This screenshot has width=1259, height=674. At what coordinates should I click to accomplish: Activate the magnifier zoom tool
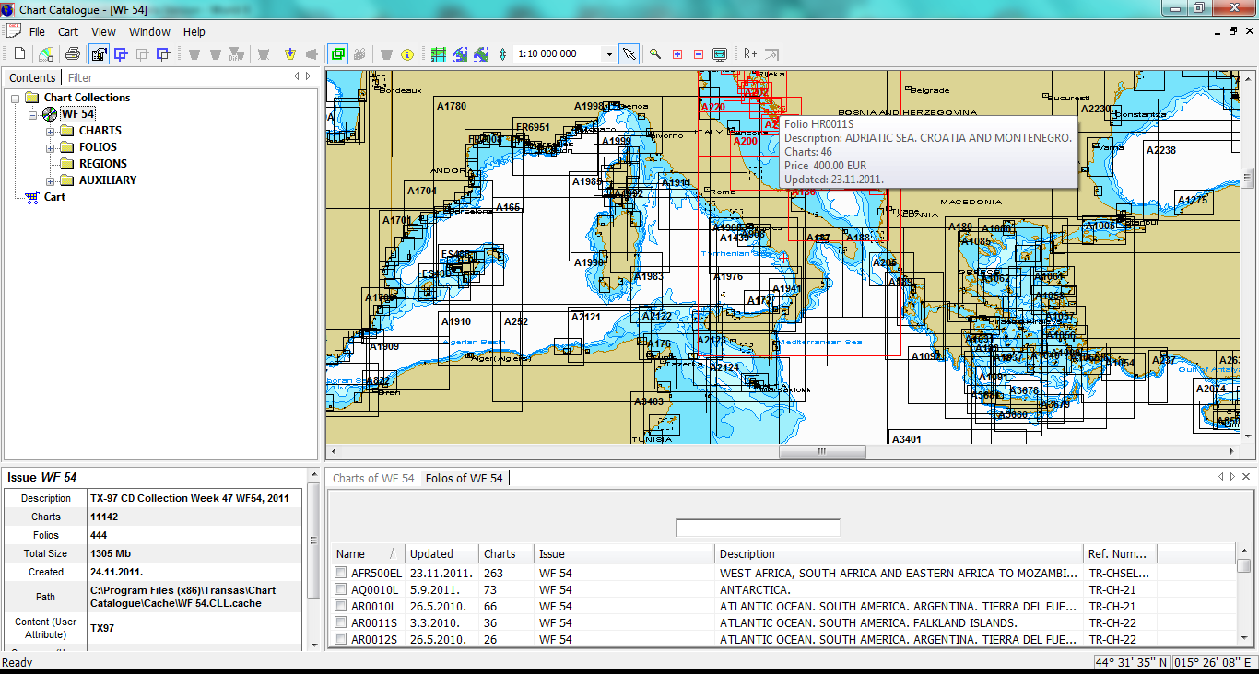point(654,53)
